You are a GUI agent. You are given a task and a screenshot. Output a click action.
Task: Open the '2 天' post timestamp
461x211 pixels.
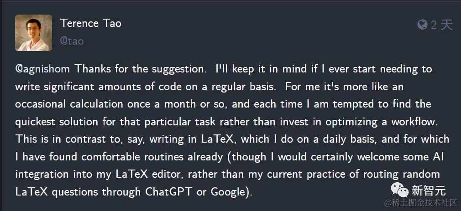tap(441, 25)
